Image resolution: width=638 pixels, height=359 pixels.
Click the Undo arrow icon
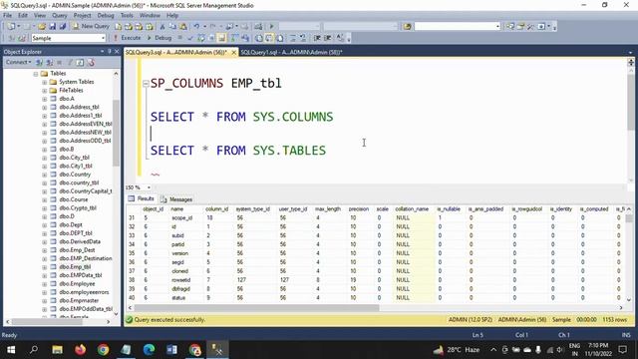[x=196, y=27]
